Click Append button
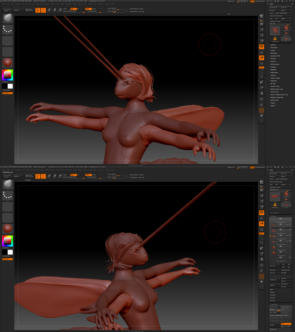 pos(286,278)
